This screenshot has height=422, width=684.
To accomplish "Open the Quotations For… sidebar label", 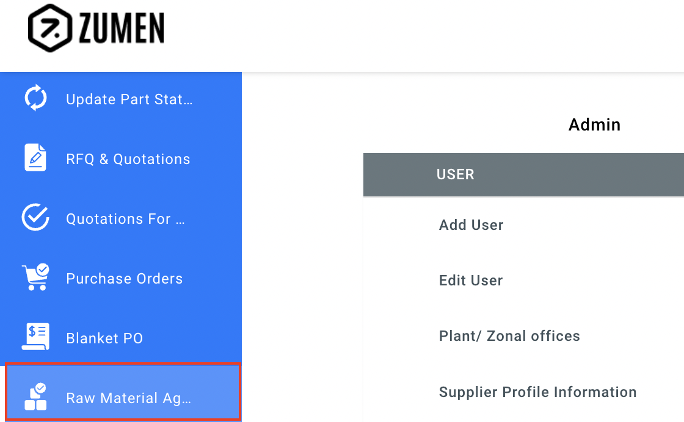I will 125,219.
